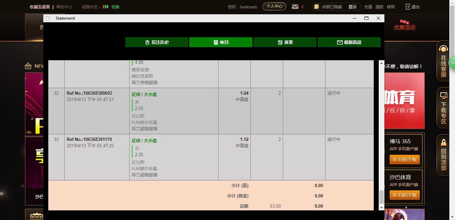Click the 充值 deposit link

pos(368,7)
